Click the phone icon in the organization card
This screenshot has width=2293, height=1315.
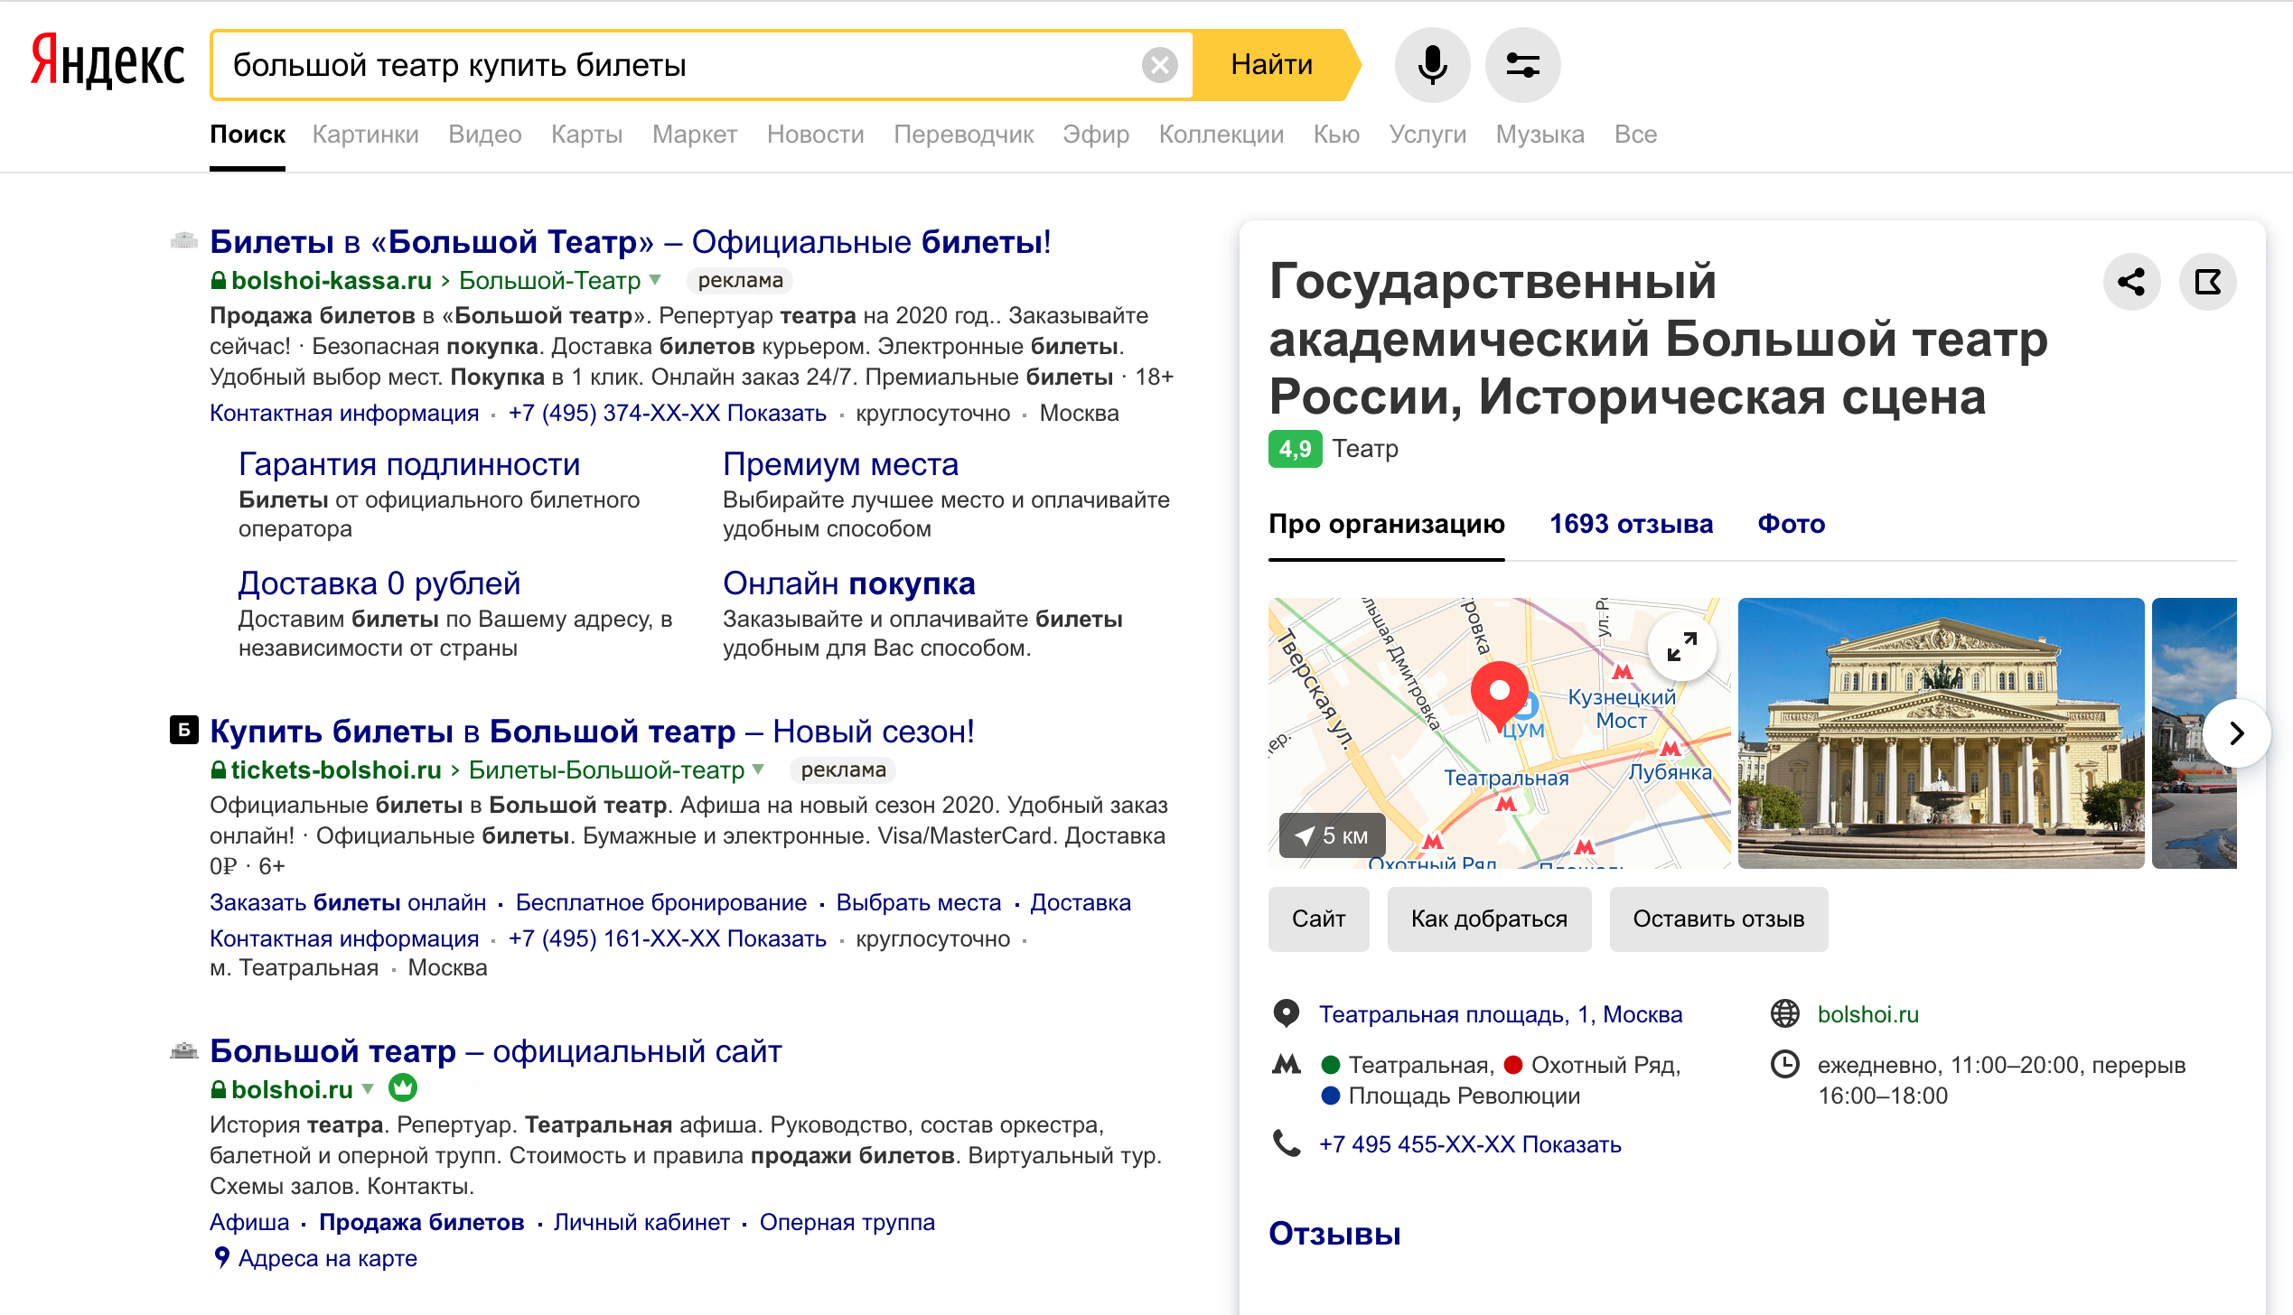pos(1286,1143)
